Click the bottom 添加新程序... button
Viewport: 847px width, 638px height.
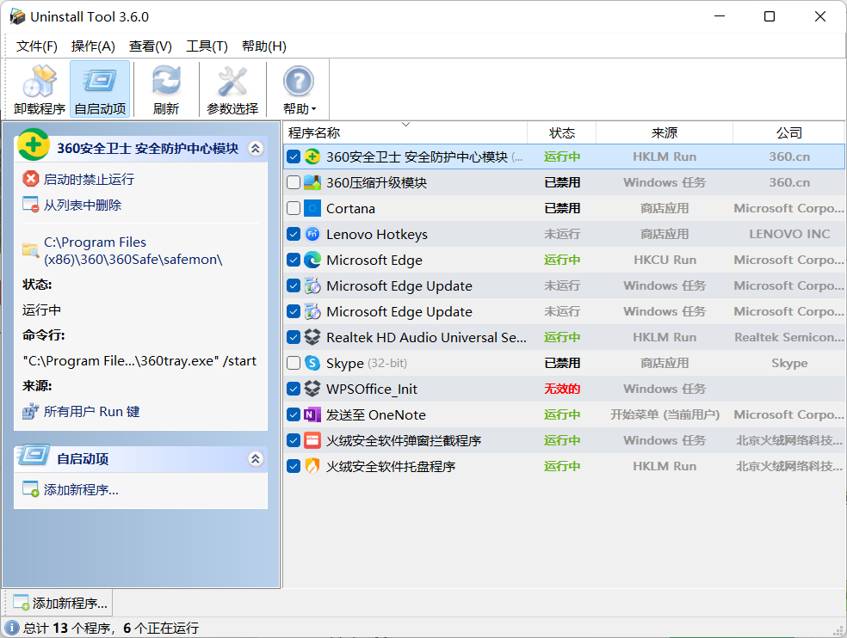[x=60, y=603]
